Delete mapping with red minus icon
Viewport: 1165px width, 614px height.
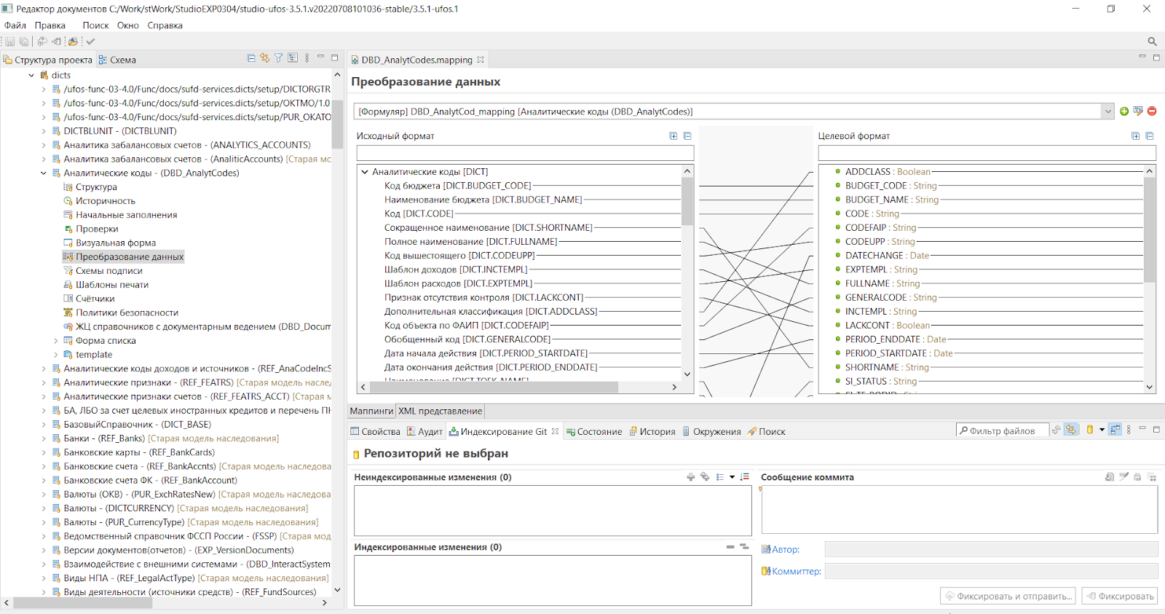1152,111
